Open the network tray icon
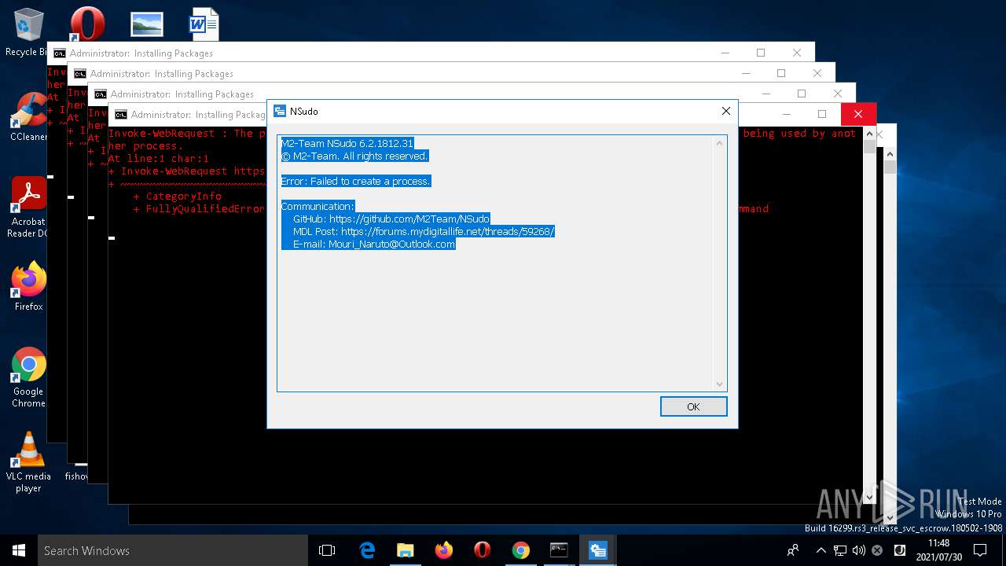The image size is (1006, 566). [x=840, y=550]
